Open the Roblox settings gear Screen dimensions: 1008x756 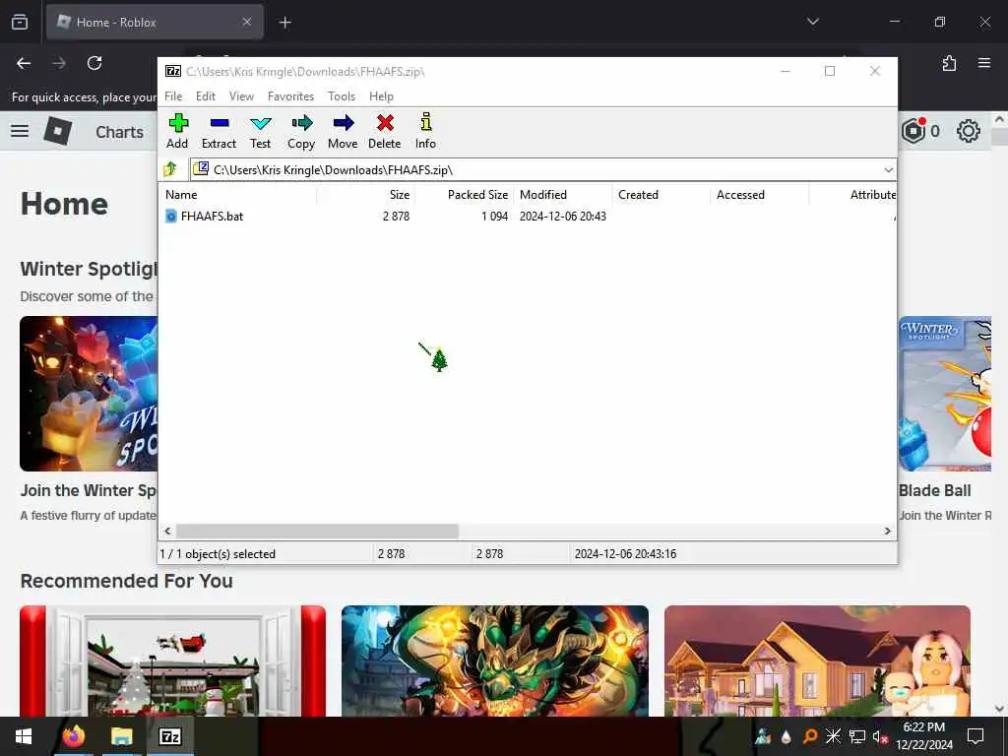tap(969, 131)
